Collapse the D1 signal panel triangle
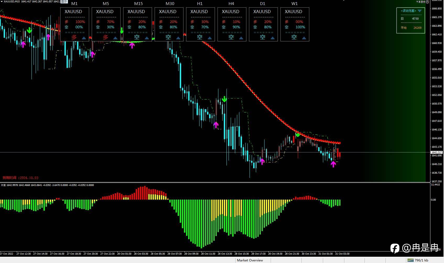 point(273,38)
